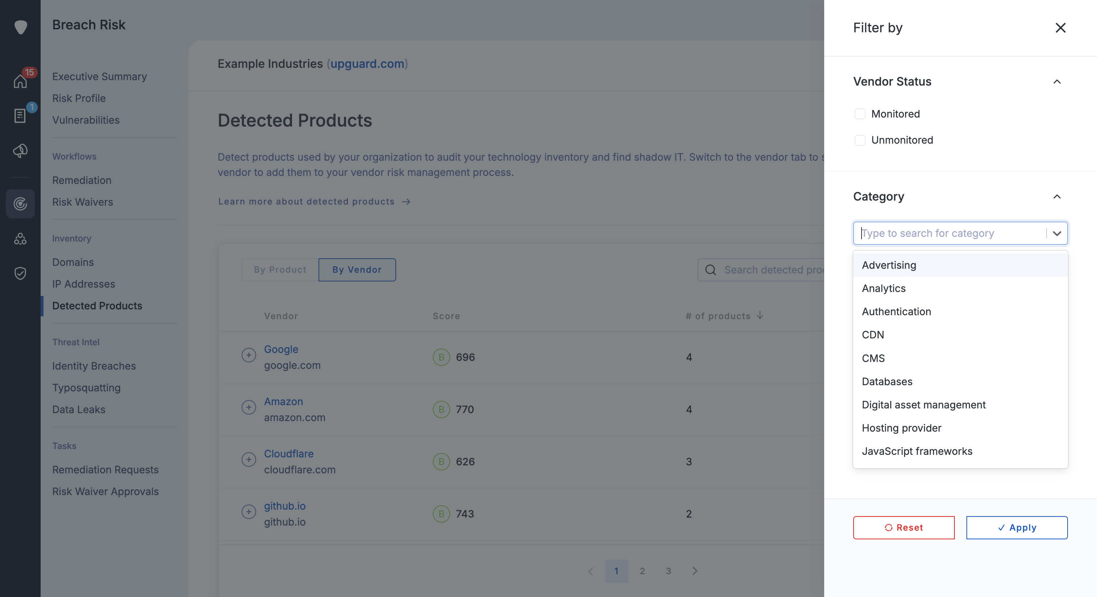Click the B grade badge for github.io
The image size is (1097, 597).
pyautogui.click(x=441, y=514)
